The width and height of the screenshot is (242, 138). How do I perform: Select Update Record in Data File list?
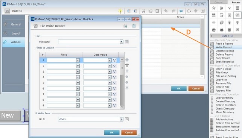pyautogui.click(x=225, y=51)
